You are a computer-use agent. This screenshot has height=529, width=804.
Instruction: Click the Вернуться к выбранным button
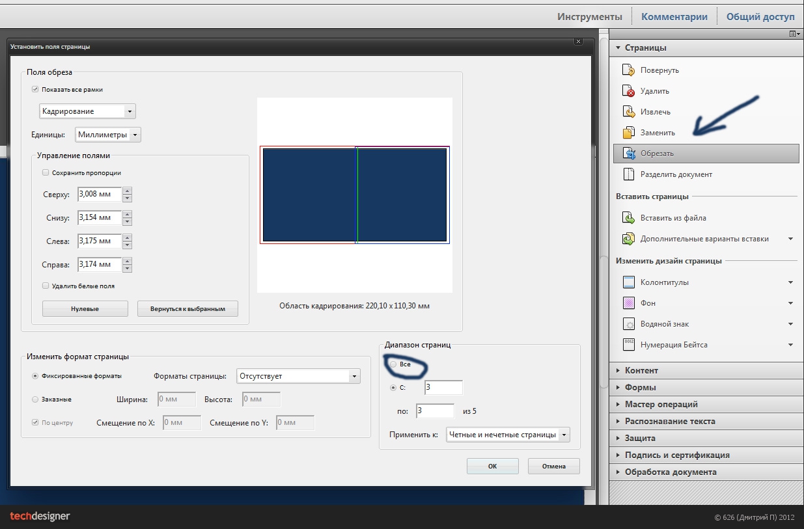coord(187,308)
